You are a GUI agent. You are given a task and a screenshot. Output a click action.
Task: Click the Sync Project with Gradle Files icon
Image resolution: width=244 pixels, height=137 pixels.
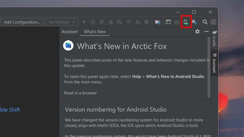click(x=177, y=22)
